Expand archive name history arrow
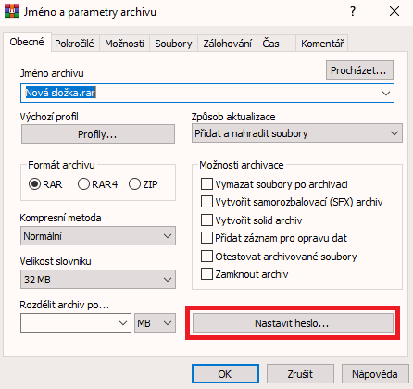The height and width of the screenshot is (389, 413). (x=386, y=93)
